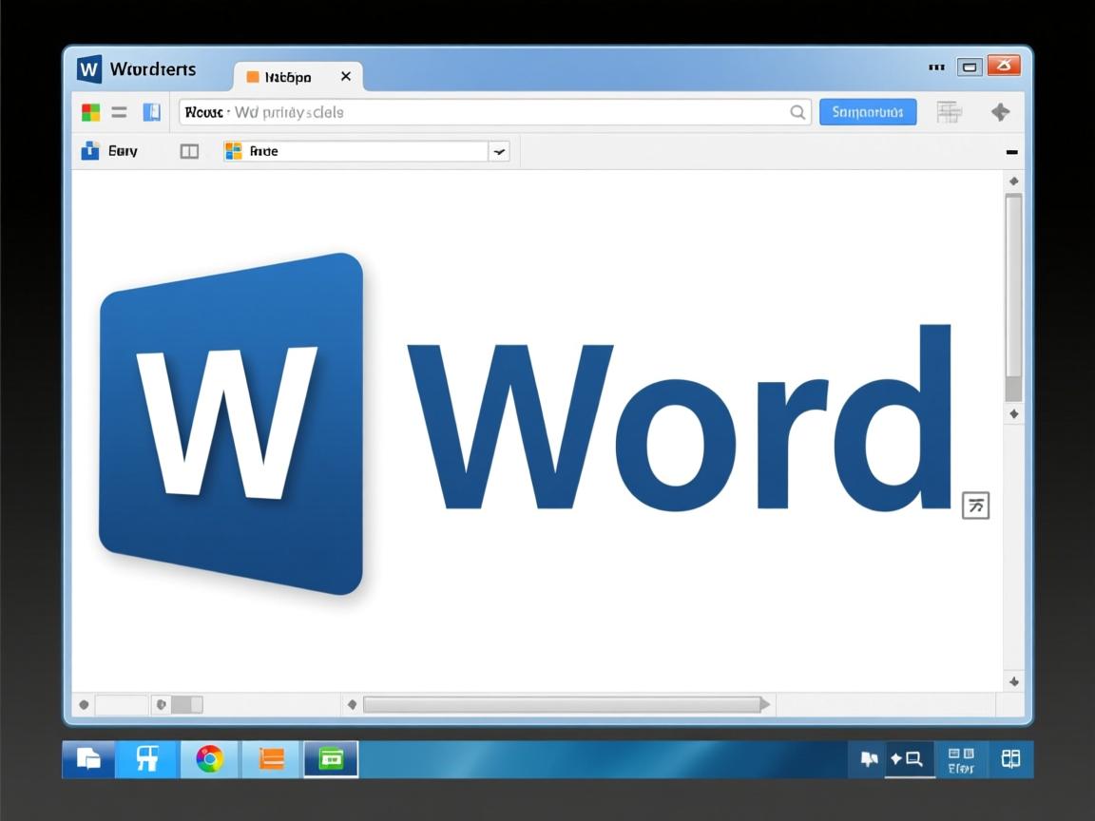Click the blue bookmark icon left of the address bar
The width and height of the screenshot is (1095, 821).
pos(150,111)
